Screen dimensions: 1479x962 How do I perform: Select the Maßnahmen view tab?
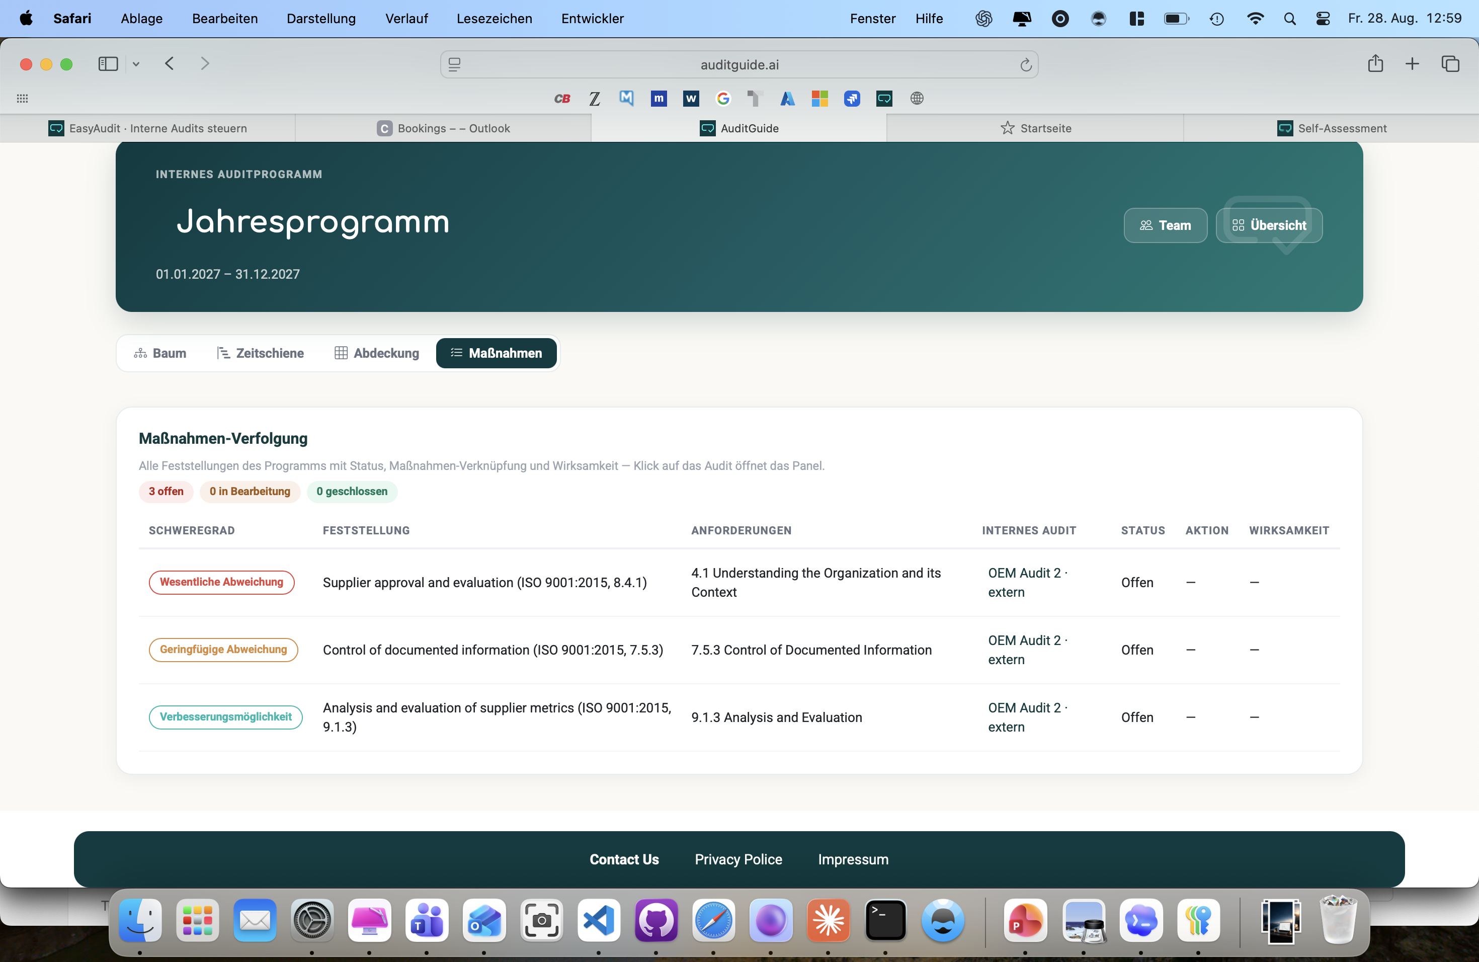pyautogui.click(x=497, y=353)
